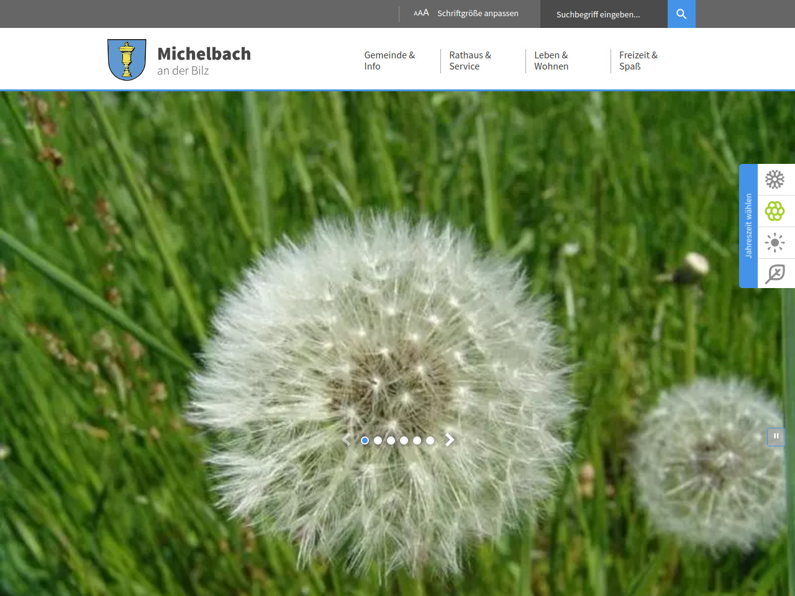Open the Freizeit & Spaß menu
The width and height of the screenshot is (795, 596).
tap(638, 61)
